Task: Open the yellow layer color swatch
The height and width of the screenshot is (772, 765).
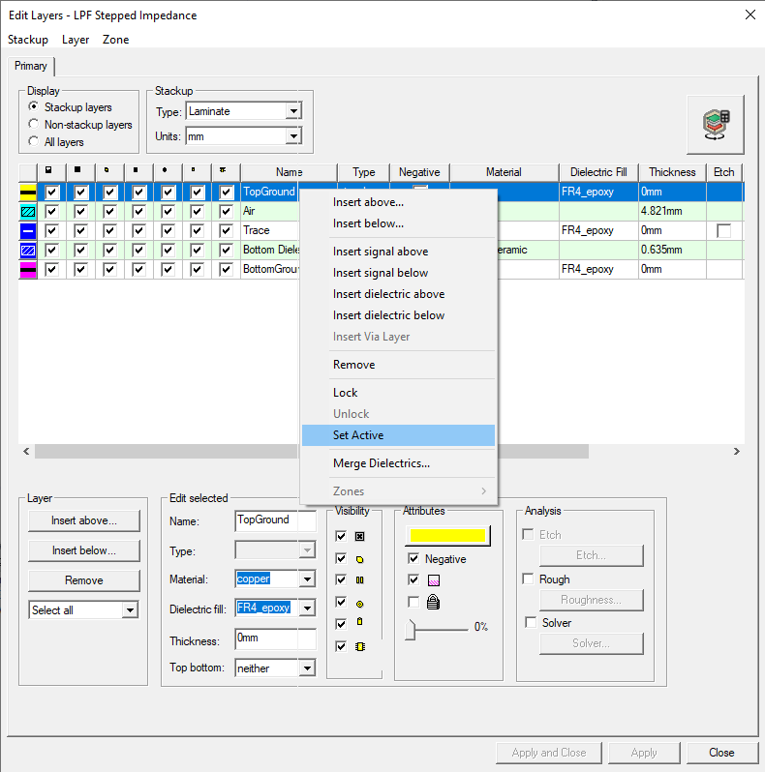Action: click(447, 536)
